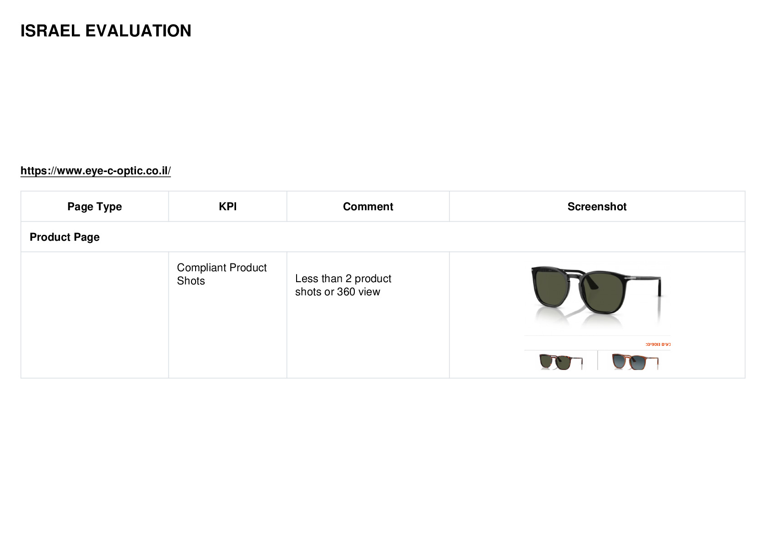Select the Comment column header
Screen dimensions: 766x542
pos(368,207)
